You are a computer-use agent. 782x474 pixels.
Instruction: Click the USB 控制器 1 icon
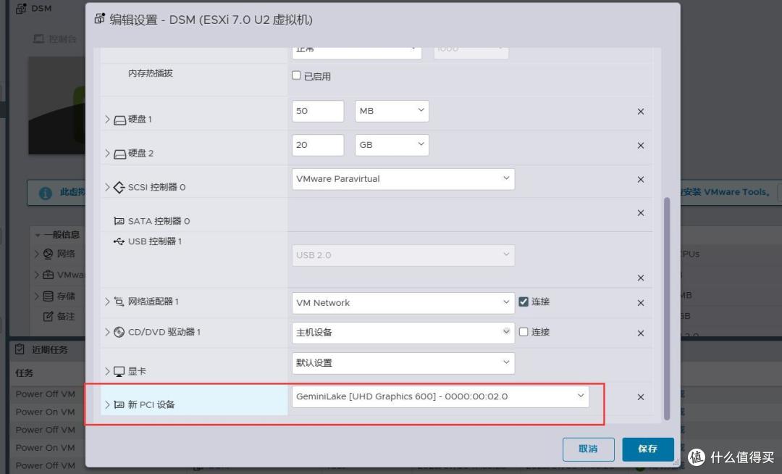pos(119,241)
